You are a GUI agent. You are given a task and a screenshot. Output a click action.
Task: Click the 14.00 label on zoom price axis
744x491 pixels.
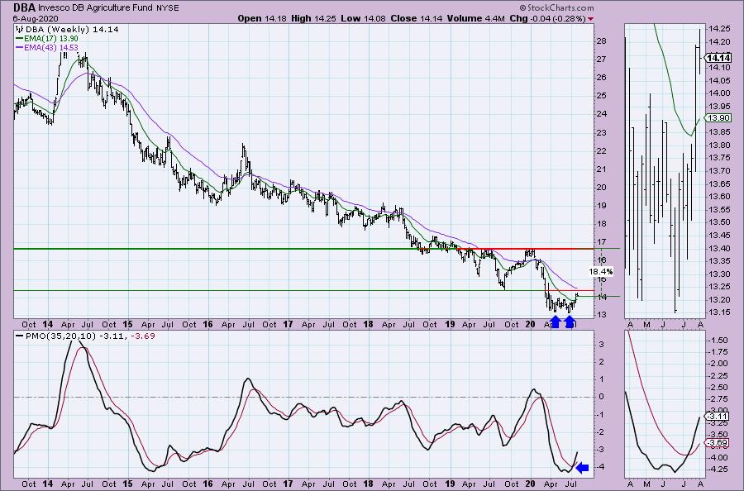tap(719, 93)
